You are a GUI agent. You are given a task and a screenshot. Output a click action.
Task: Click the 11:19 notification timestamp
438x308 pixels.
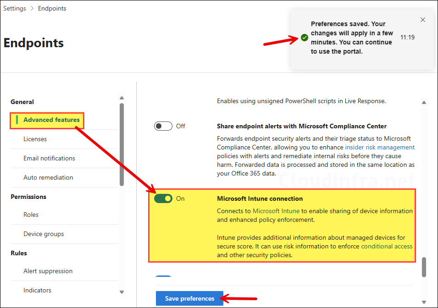click(407, 38)
